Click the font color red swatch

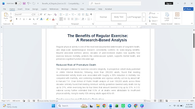(x=53, y=19)
